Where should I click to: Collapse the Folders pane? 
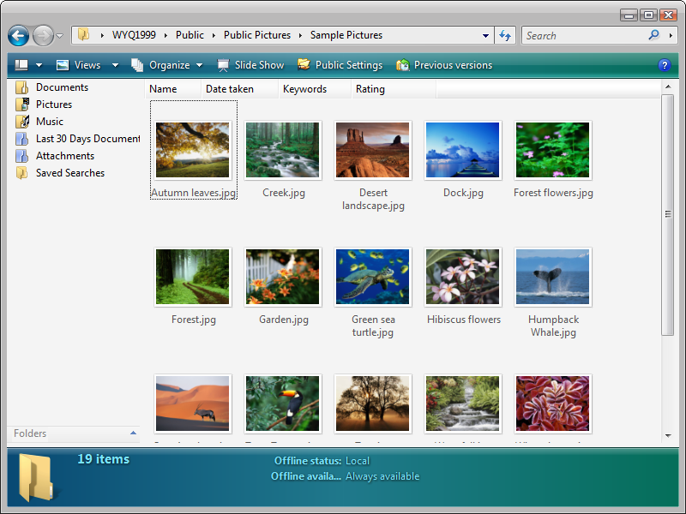point(131,433)
